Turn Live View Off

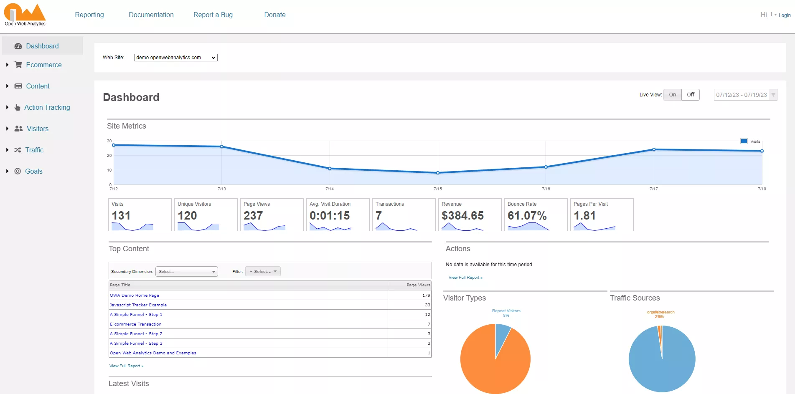[691, 95]
